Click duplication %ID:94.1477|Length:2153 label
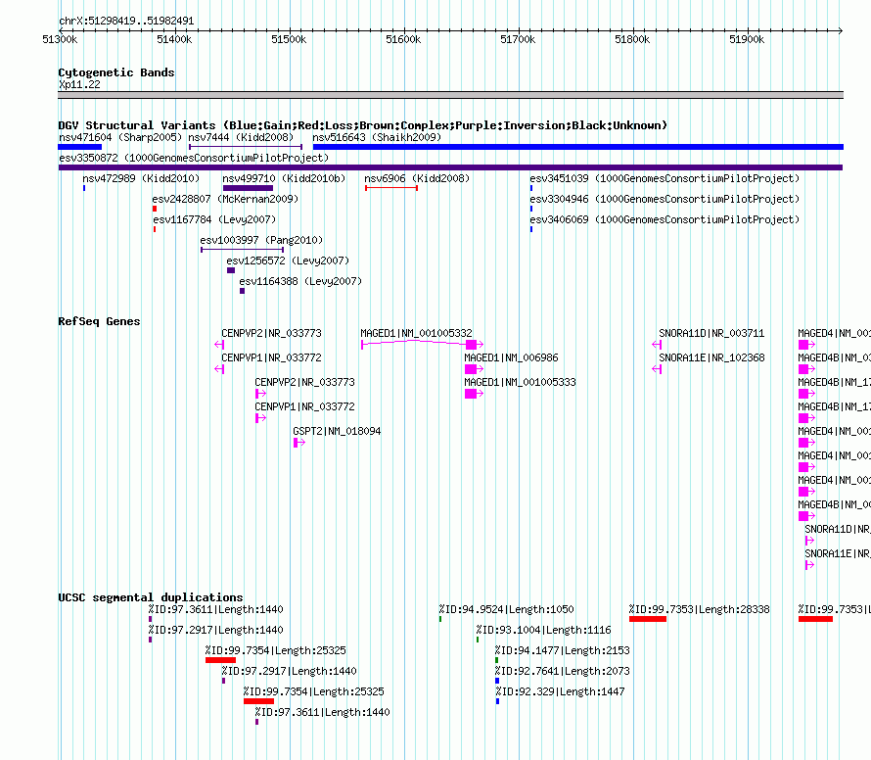 pyautogui.click(x=562, y=650)
